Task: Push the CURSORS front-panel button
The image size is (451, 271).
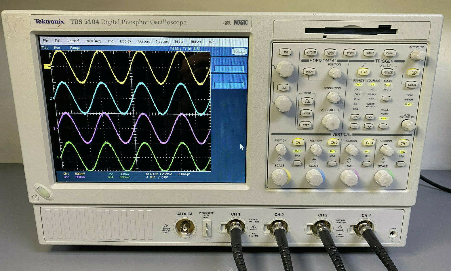Action: [x=370, y=53]
